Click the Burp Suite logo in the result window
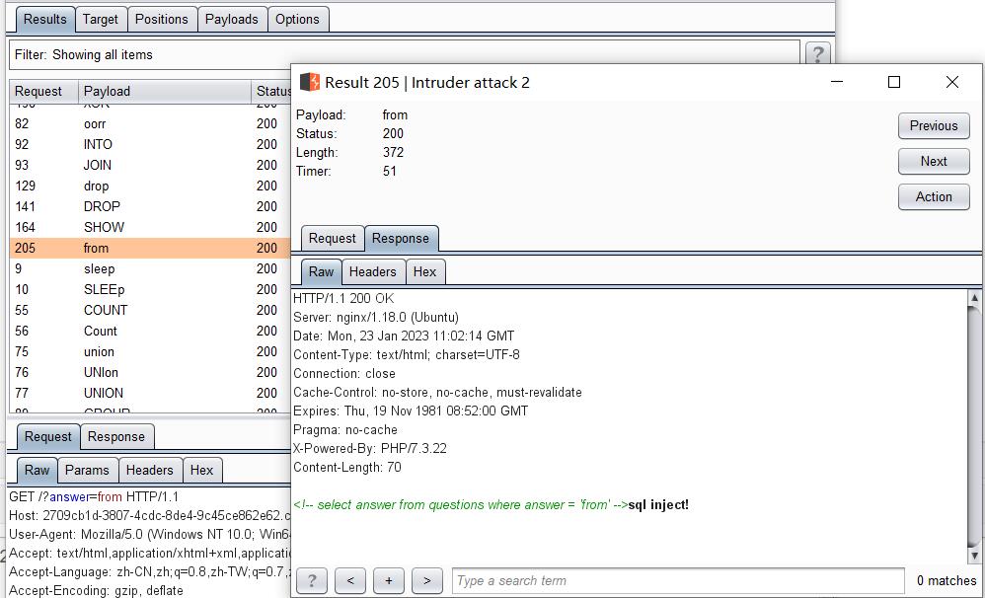Screen dimensions: 985x598 tap(310, 82)
